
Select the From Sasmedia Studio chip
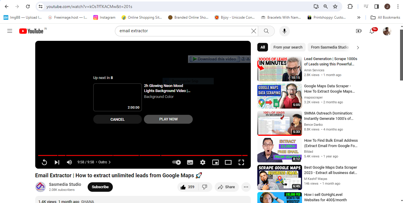[330, 47]
